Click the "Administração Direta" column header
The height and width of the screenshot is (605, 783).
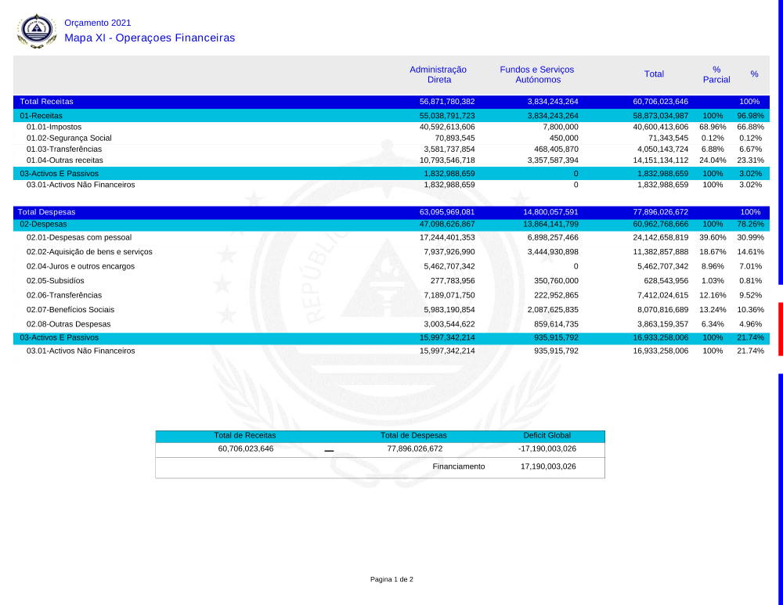(438, 74)
